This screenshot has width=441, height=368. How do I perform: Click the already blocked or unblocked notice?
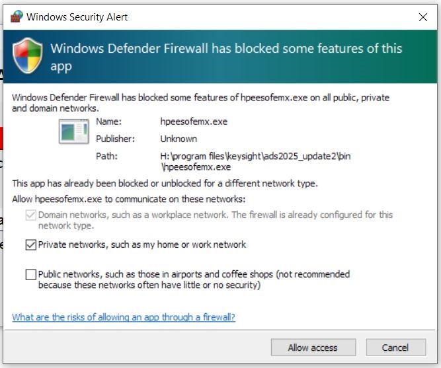tap(165, 184)
